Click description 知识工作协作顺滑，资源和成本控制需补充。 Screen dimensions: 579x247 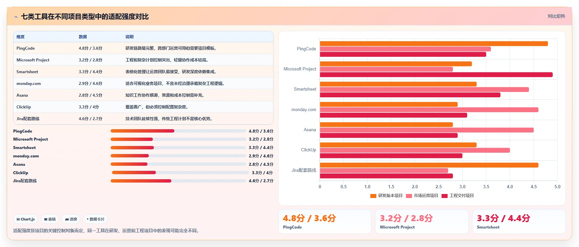[166, 95]
